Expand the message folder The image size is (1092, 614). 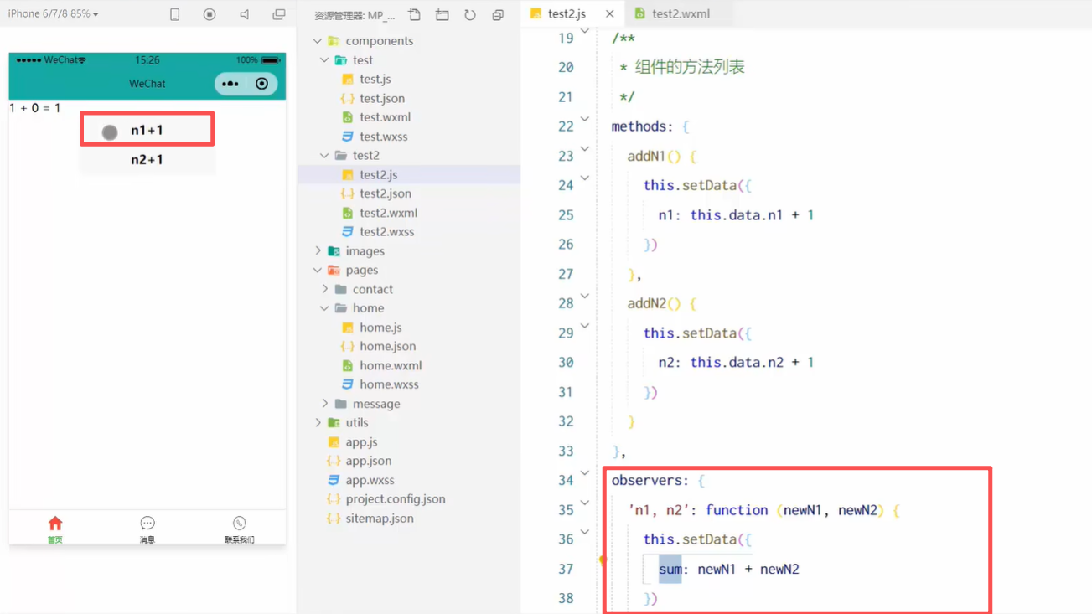click(x=324, y=404)
